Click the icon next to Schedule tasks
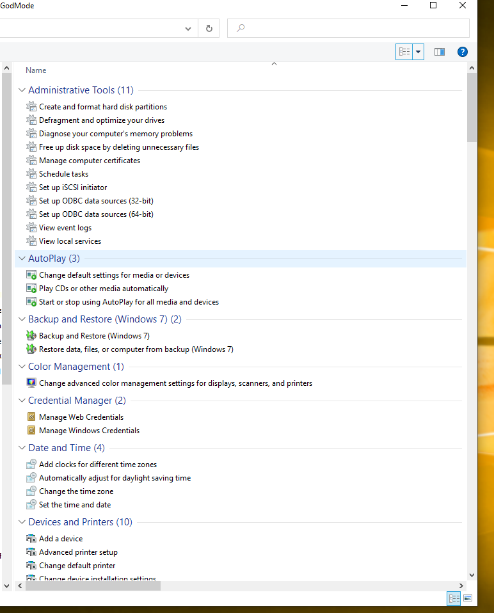The image size is (494, 613). pos(31,174)
